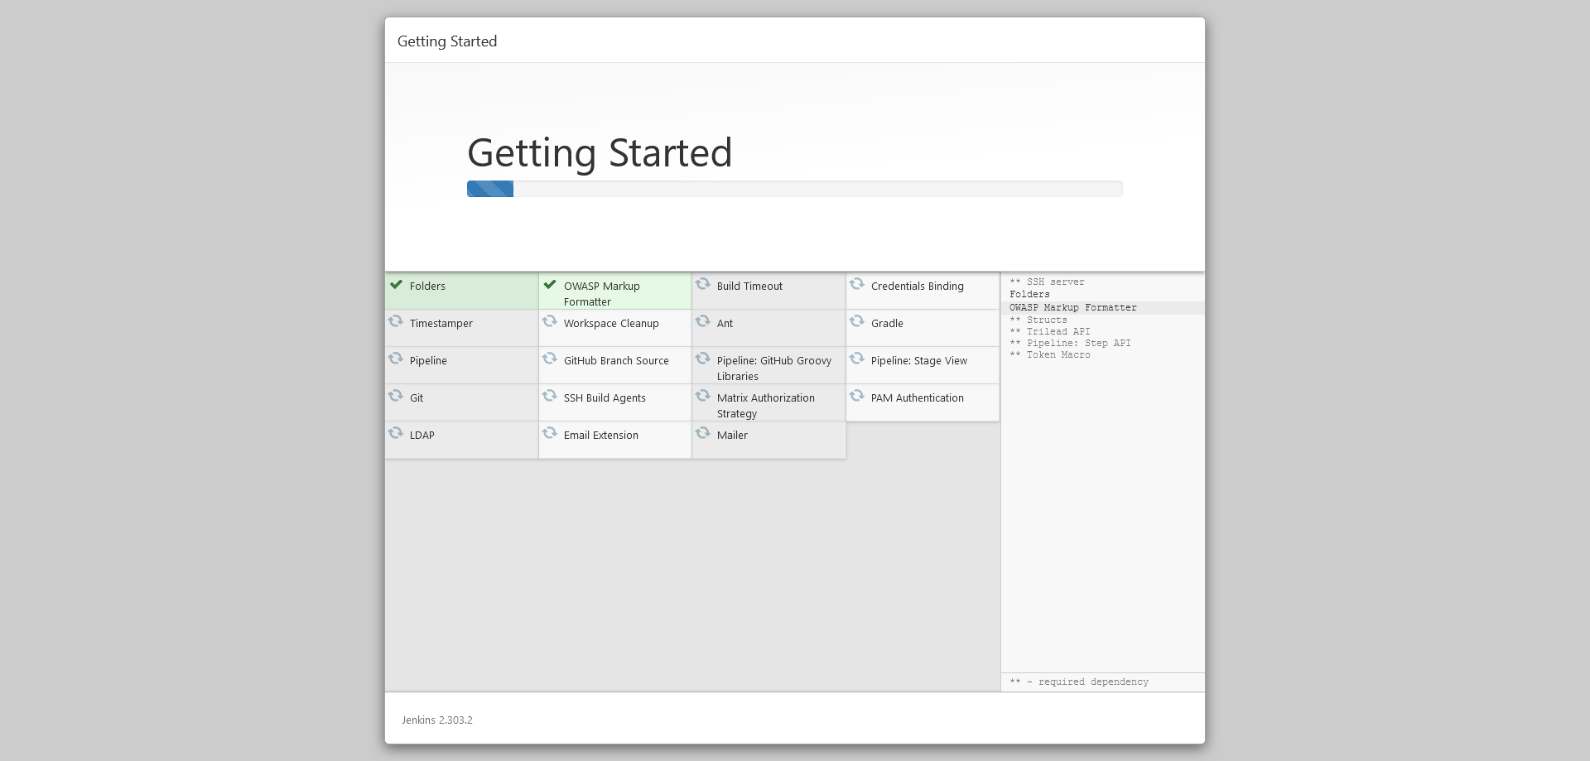Click the Timestamper spinner icon
Viewport: 1590px width, 761px height.
[396, 322]
